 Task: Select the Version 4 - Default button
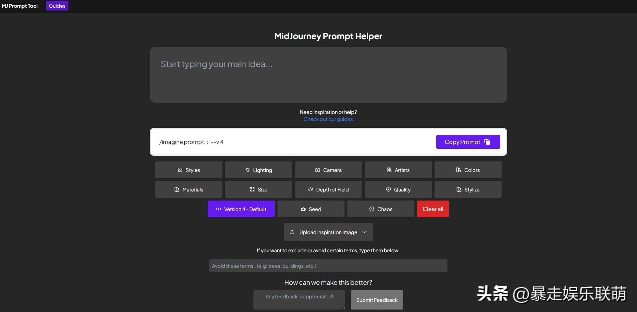241,209
